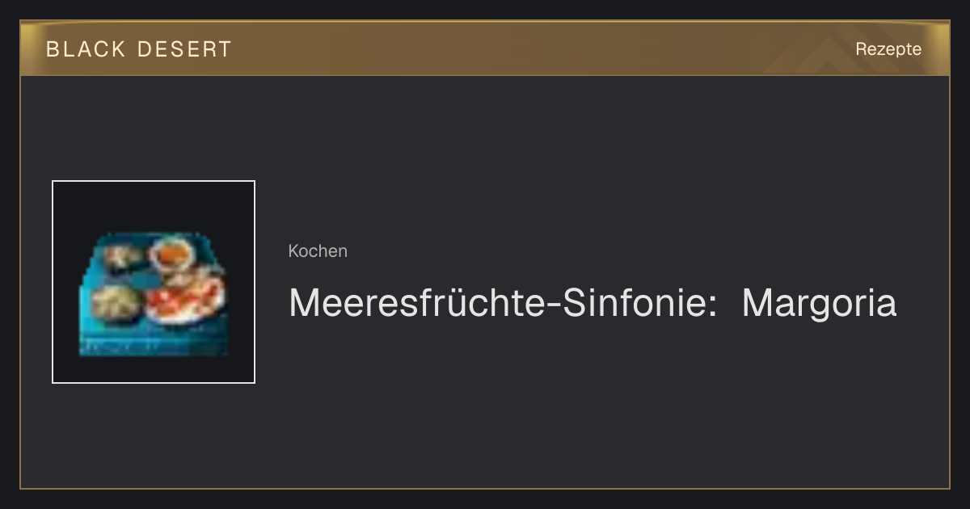The width and height of the screenshot is (970, 509).
Task: Click the green side dish on the tray icon
Action: click(116, 302)
